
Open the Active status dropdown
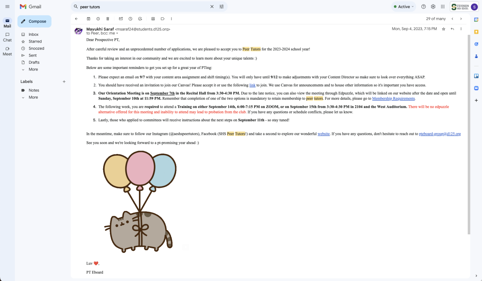tap(404, 7)
